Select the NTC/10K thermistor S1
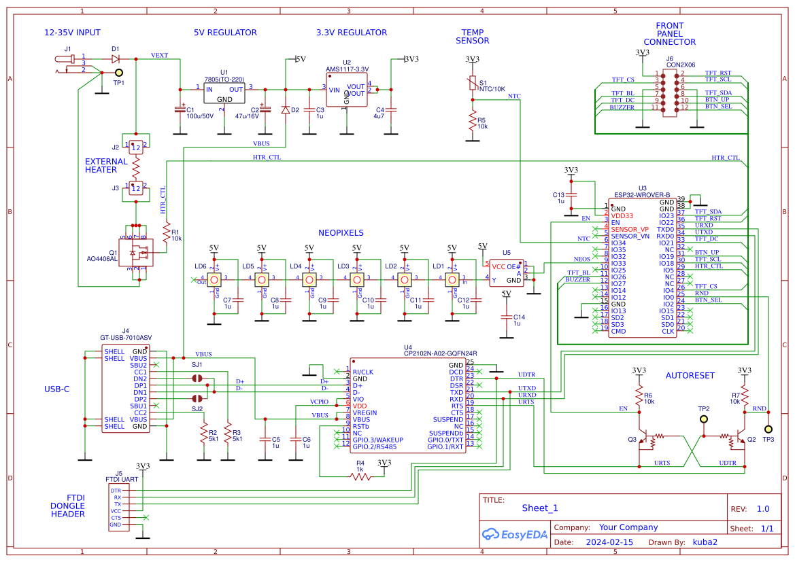The height and width of the screenshot is (562, 795). 471,82
